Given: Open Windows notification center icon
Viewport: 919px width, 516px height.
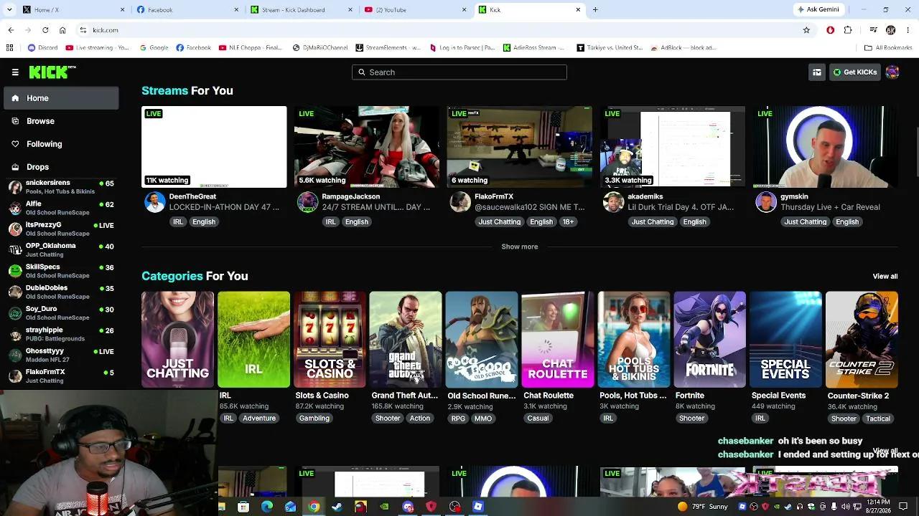Looking at the screenshot, I should point(904,507).
